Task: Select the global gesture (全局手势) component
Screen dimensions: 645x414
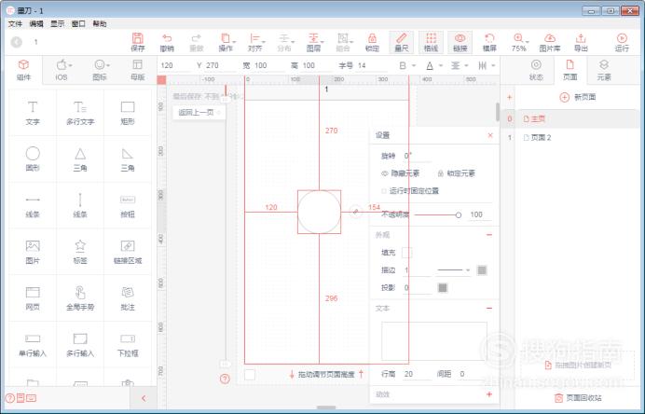Action: (x=80, y=298)
